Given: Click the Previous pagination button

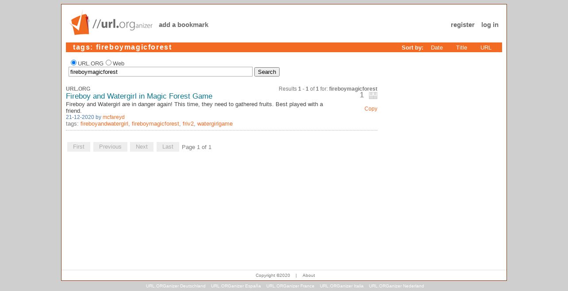Looking at the screenshot, I should [x=110, y=147].
